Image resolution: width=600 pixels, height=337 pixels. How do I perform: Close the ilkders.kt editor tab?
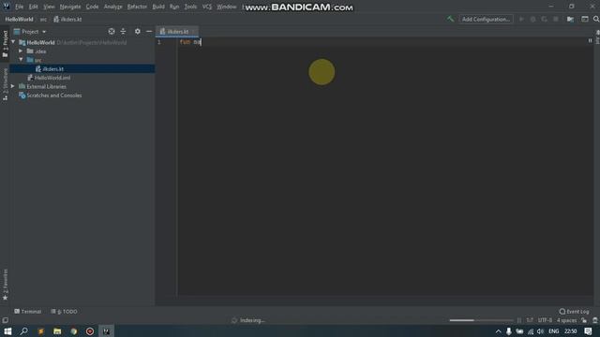coord(194,32)
